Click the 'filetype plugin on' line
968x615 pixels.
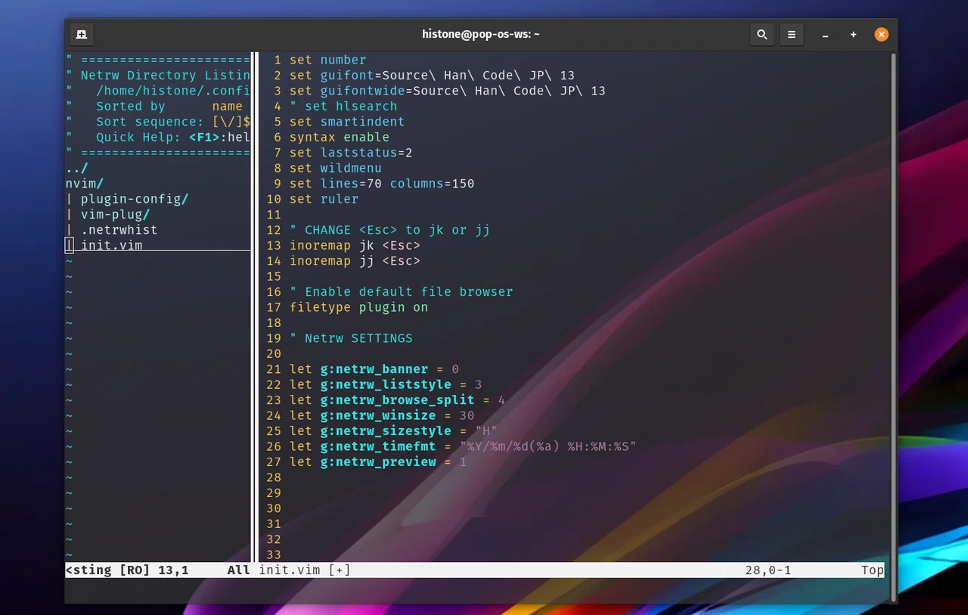pyautogui.click(x=358, y=307)
